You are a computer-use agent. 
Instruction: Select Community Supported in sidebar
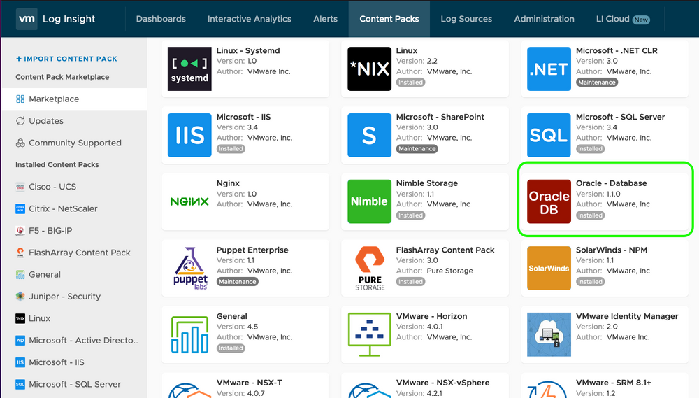pos(75,143)
